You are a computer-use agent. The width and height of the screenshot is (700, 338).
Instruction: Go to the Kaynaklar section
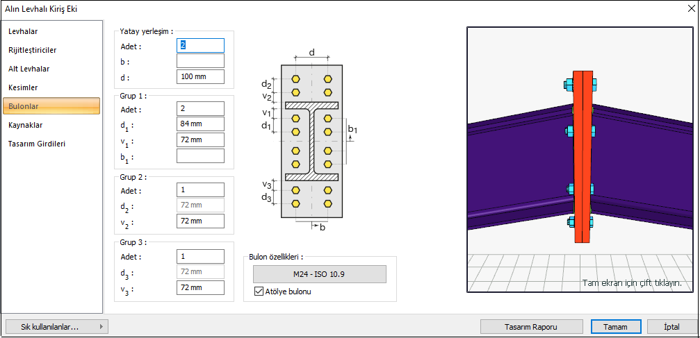[25, 126]
